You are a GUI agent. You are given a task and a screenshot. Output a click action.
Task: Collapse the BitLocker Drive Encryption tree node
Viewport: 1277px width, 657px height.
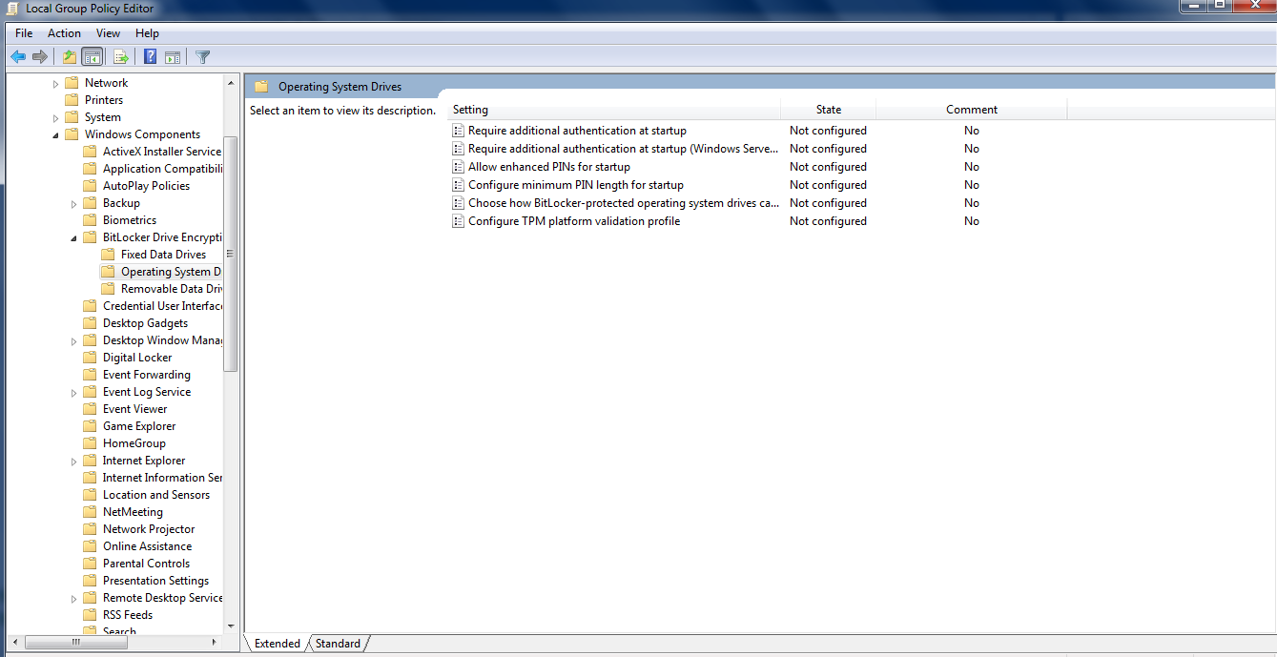point(74,237)
